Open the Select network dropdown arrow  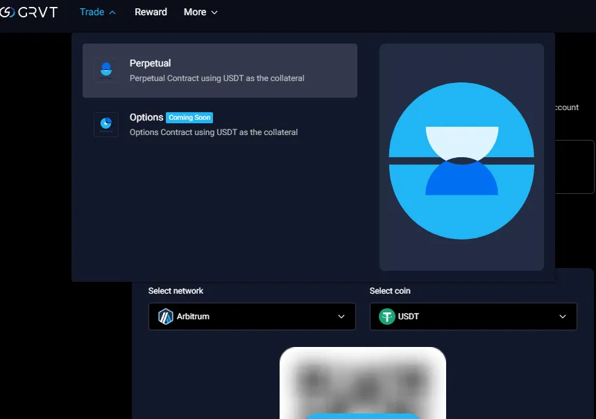[x=341, y=317]
